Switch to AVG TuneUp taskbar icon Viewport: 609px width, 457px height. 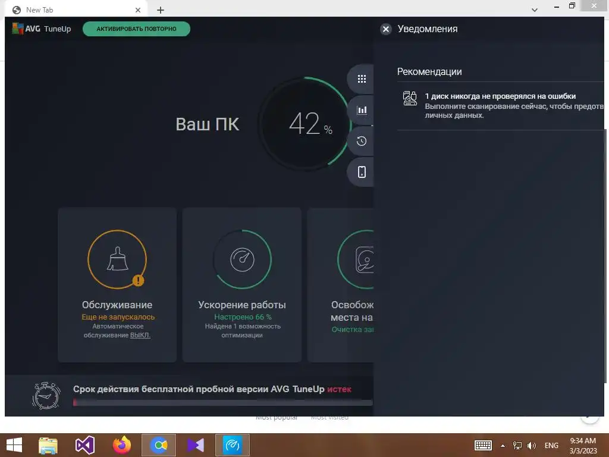click(233, 445)
